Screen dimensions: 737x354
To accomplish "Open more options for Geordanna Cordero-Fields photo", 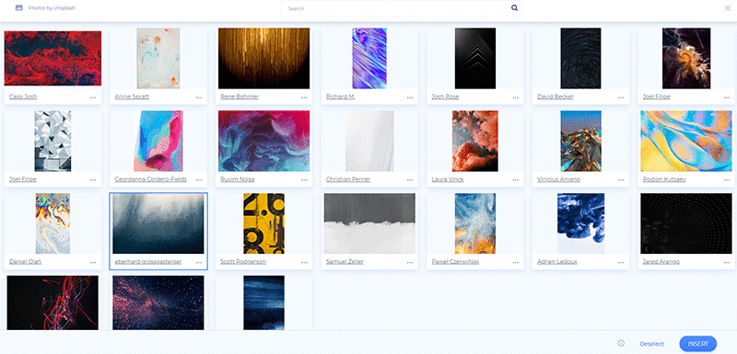I will (199, 180).
